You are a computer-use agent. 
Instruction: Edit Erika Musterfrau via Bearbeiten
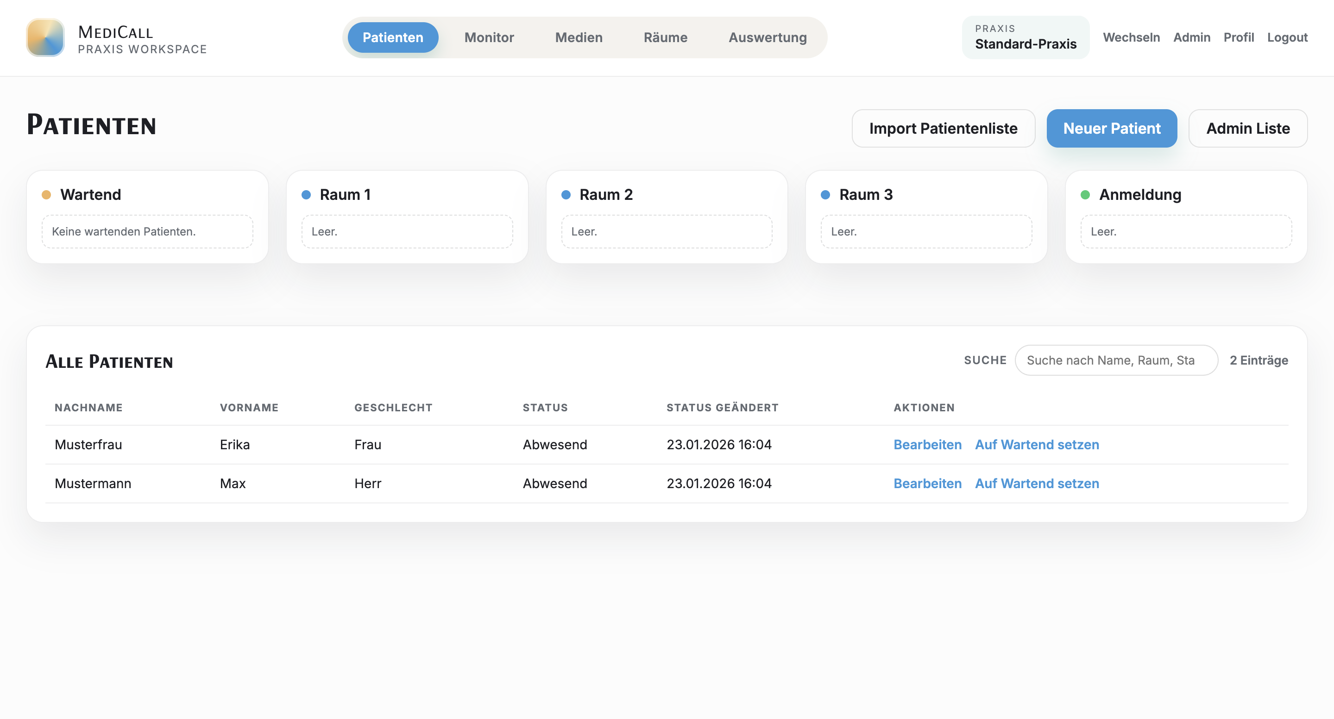(x=927, y=444)
